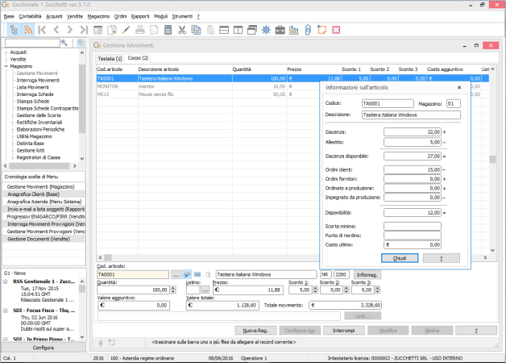The height and width of the screenshot is (363, 506).
Task: Open the calculator toolbar icon
Action: coord(168,30)
